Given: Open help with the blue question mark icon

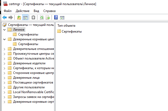Looking at the screenshot, I should tap(56, 17).
